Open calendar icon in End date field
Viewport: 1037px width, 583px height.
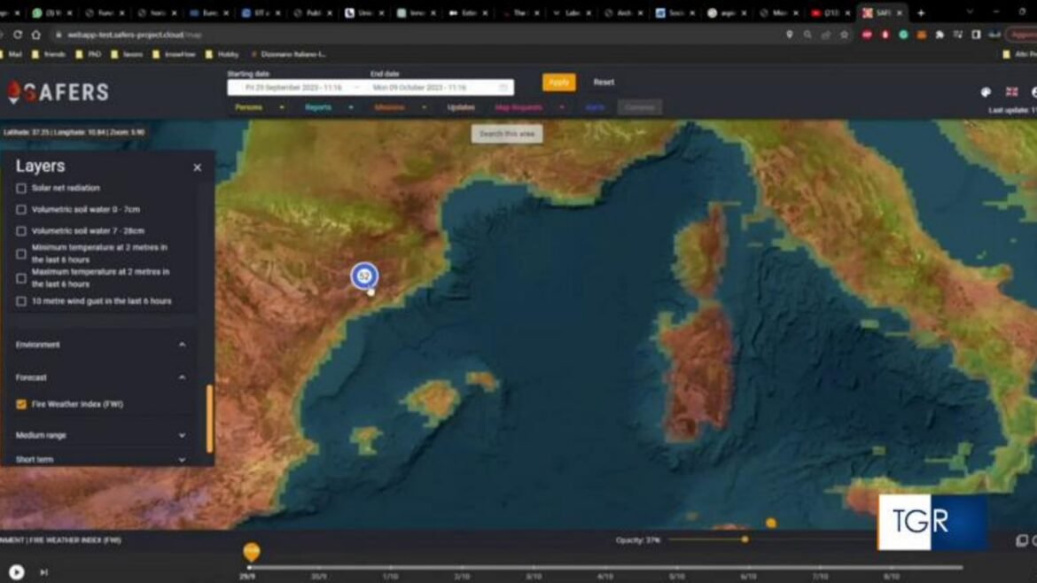click(x=503, y=88)
